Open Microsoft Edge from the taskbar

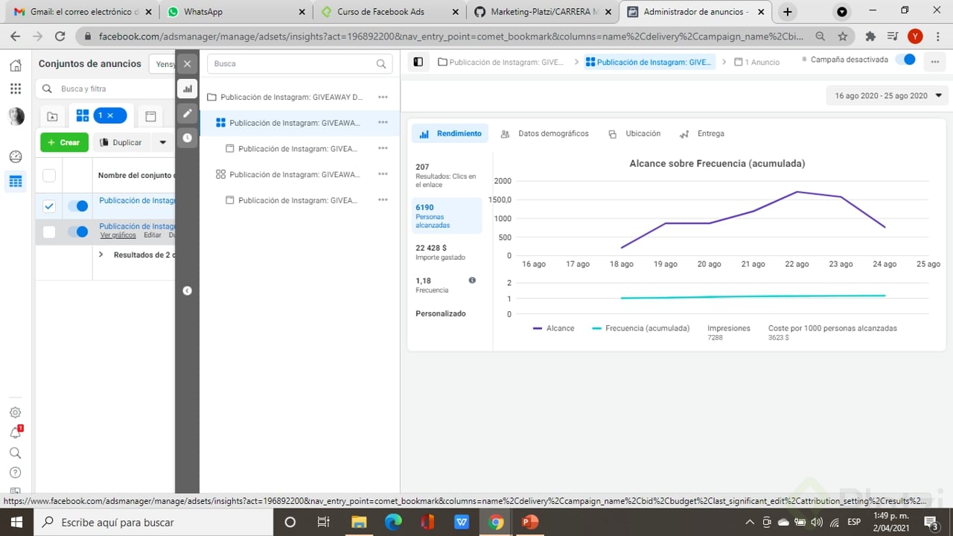pyautogui.click(x=392, y=522)
